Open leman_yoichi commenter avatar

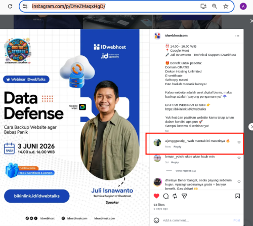157,158
